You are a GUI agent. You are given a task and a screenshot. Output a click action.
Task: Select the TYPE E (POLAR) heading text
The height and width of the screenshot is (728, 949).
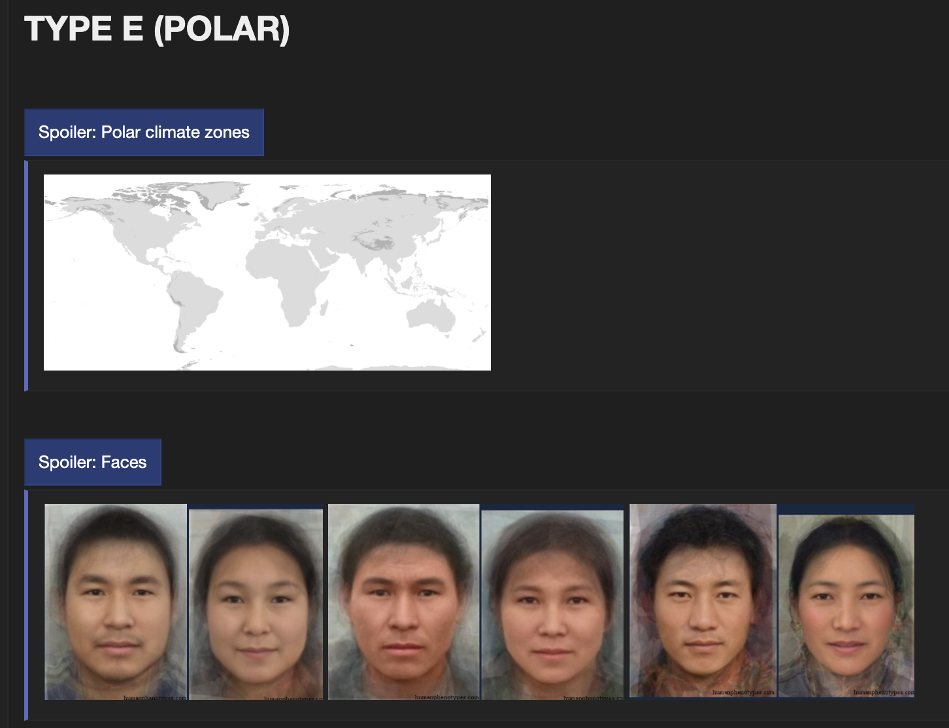click(x=157, y=29)
